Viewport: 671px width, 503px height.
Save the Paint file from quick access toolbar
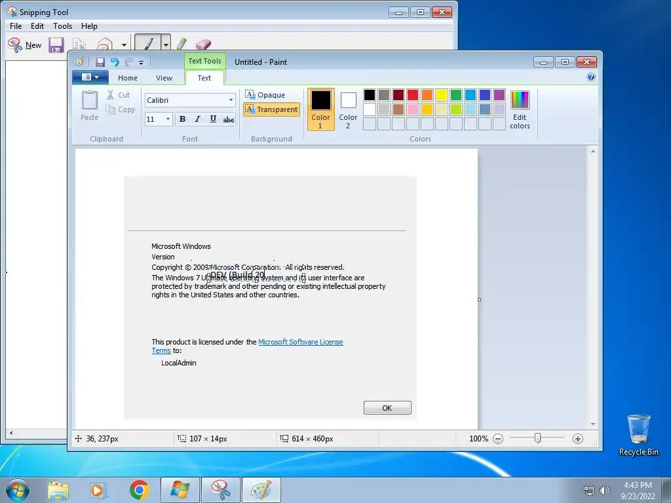[x=100, y=62]
